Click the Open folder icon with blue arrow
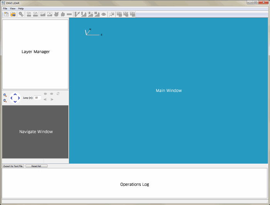Viewport: 270px width, 205px height. pyautogui.click(x=13, y=14)
